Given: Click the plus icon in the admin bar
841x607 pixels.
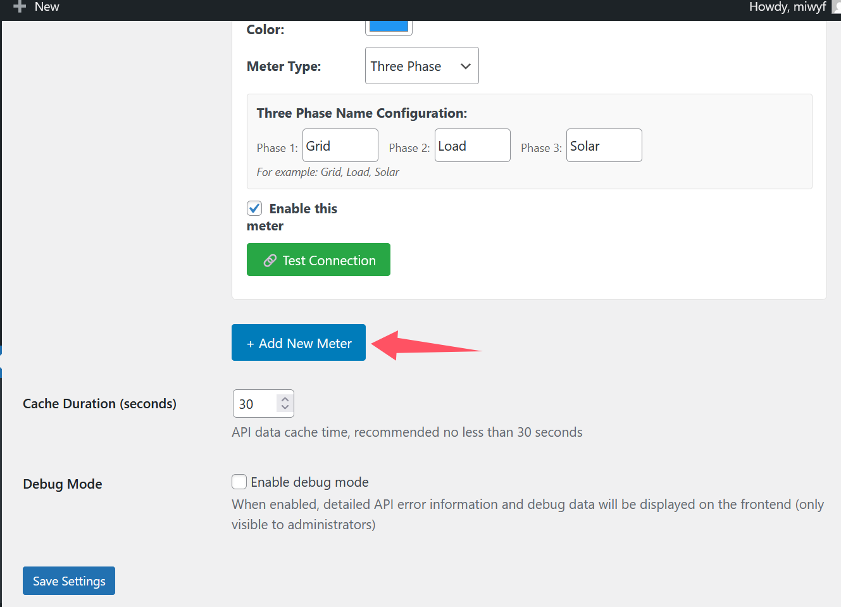Looking at the screenshot, I should [x=20, y=7].
